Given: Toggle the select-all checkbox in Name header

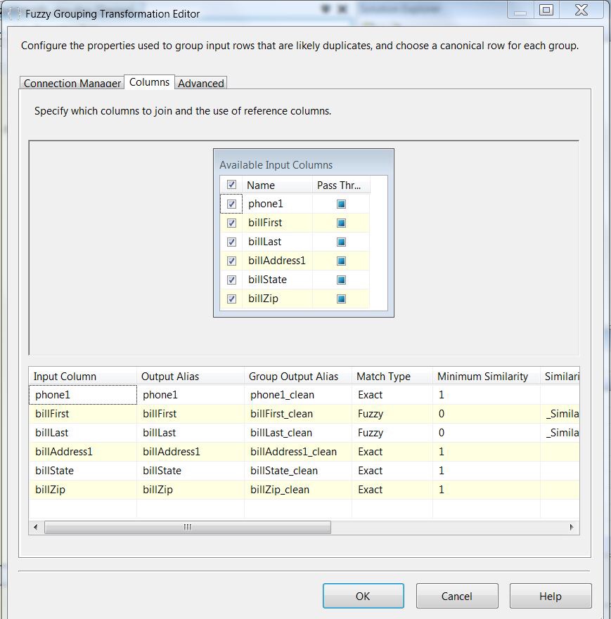Looking at the screenshot, I should (231, 185).
